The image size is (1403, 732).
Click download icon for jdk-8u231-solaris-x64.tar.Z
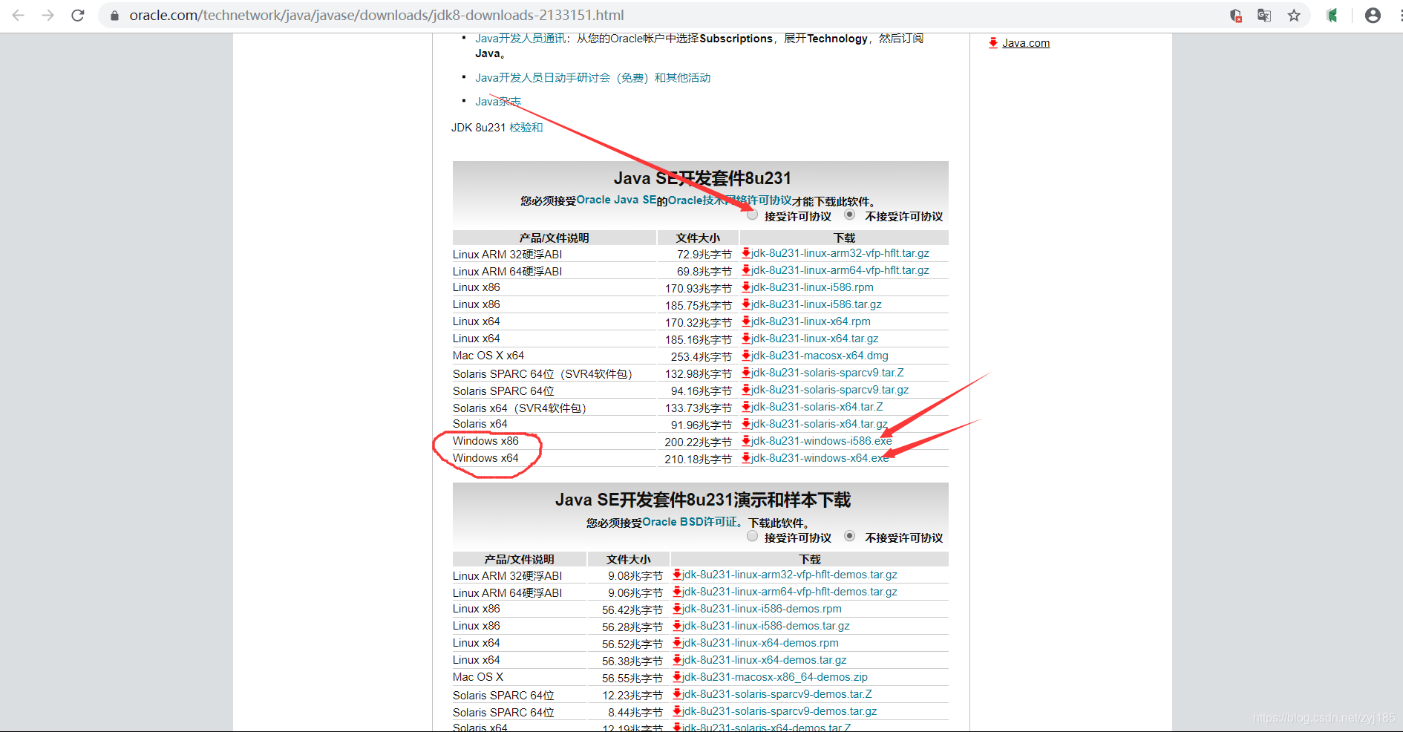coord(746,407)
